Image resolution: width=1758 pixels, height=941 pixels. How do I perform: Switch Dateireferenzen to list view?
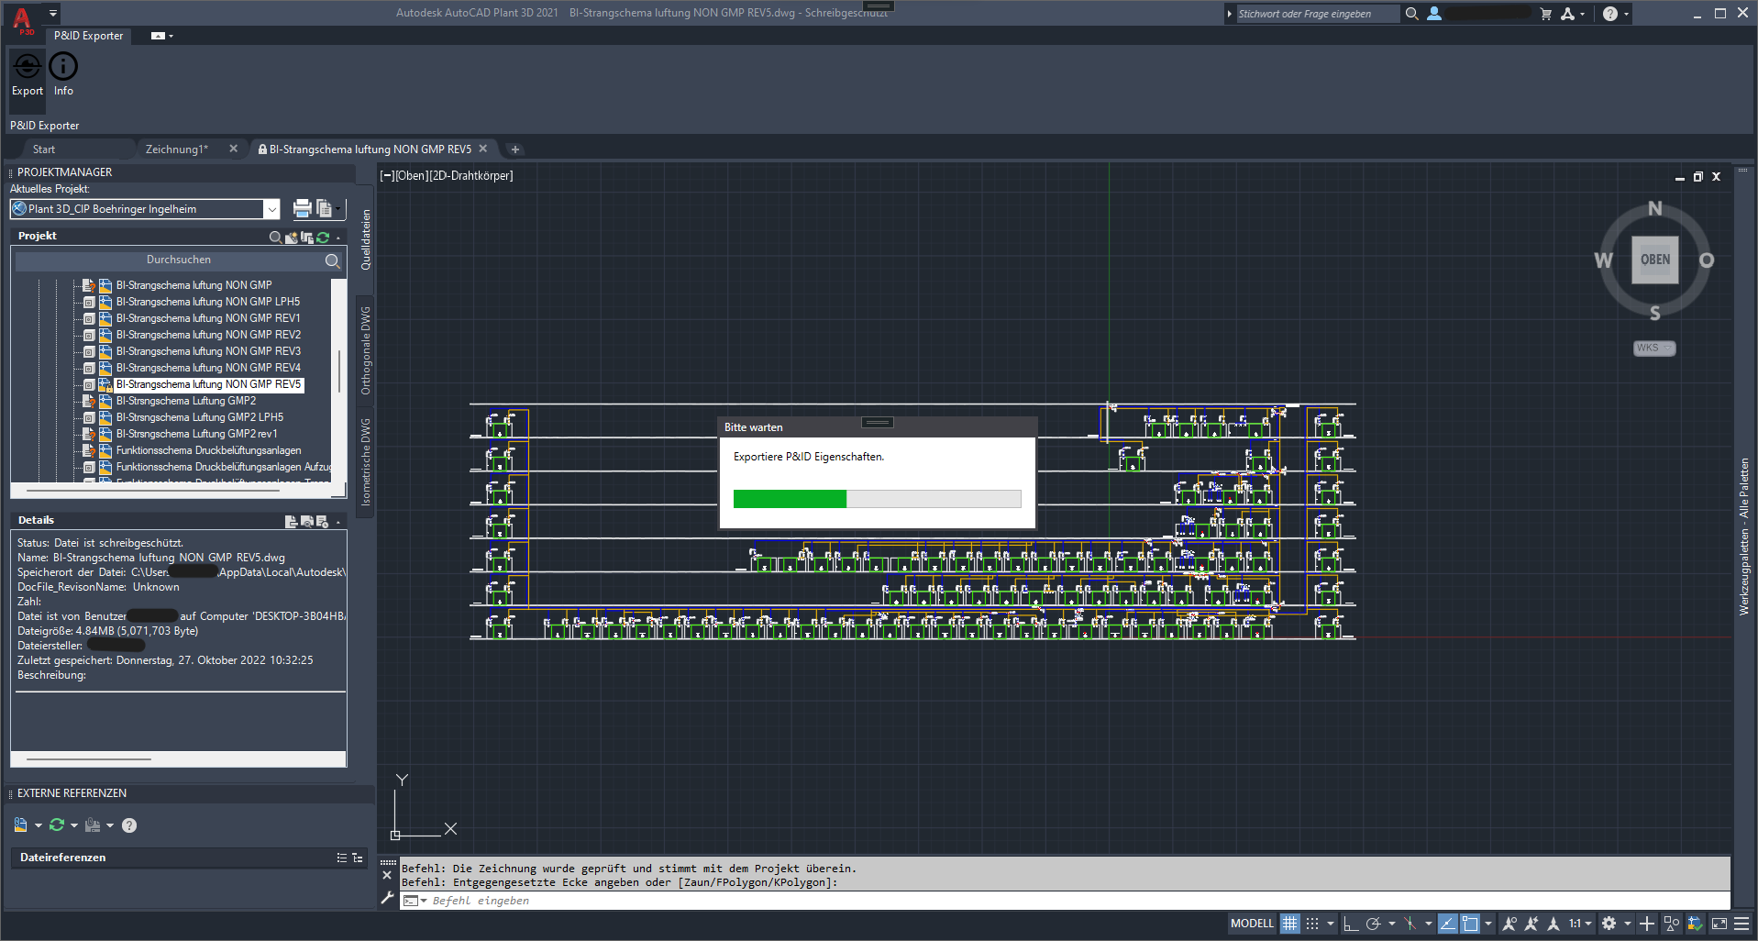tap(342, 858)
